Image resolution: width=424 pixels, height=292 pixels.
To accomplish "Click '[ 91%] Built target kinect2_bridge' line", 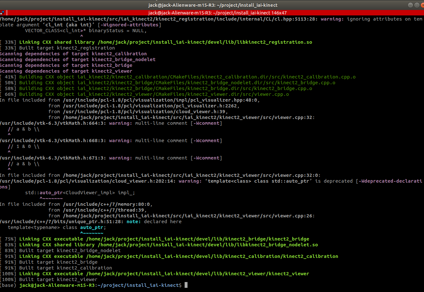I will [49, 262].
